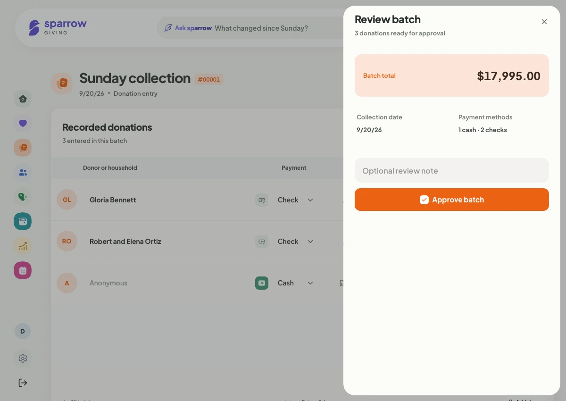The height and width of the screenshot is (401, 566).
Task: Click the Optional review note field
Action: click(x=452, y=170)
